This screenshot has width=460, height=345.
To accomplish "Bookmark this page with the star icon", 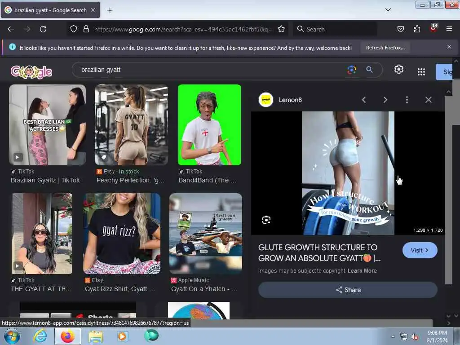I will coord(281,29).
